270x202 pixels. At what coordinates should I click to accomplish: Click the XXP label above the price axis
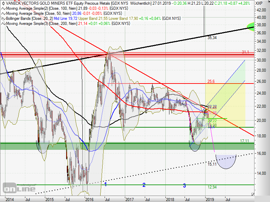(259, 3)
